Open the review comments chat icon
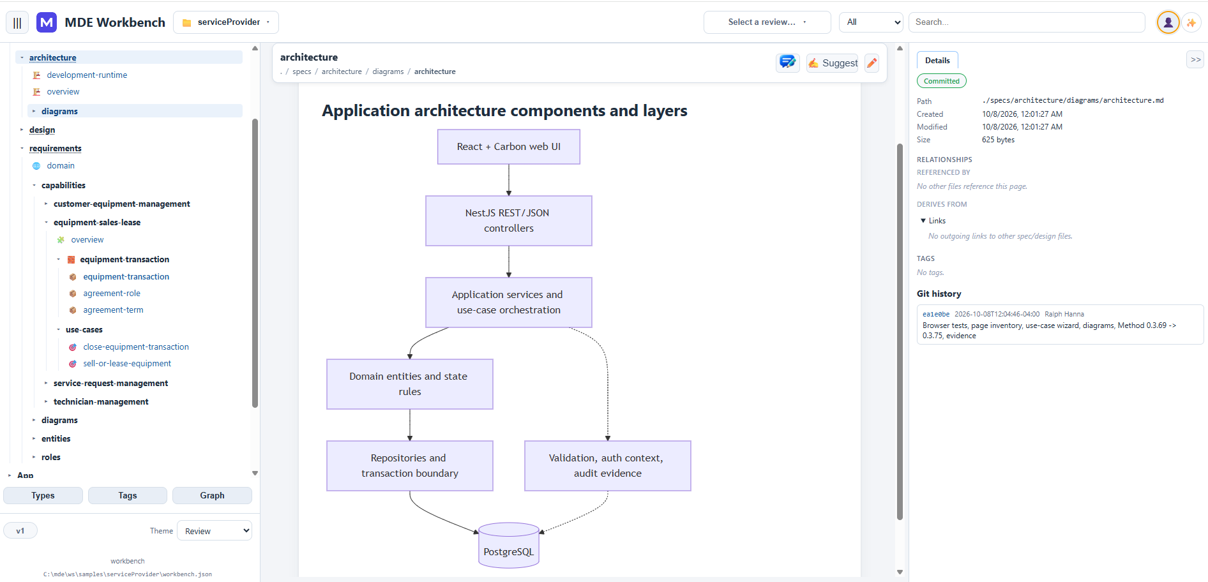Viewport: 1208px width, 582px height. click(x=788, y=63)
